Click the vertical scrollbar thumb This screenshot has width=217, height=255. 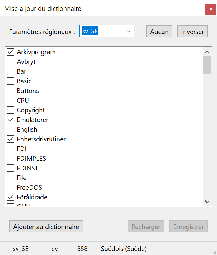[x=207, y=65]
